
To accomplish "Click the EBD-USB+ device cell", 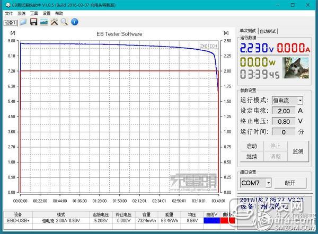I will [x=18, y=220].
